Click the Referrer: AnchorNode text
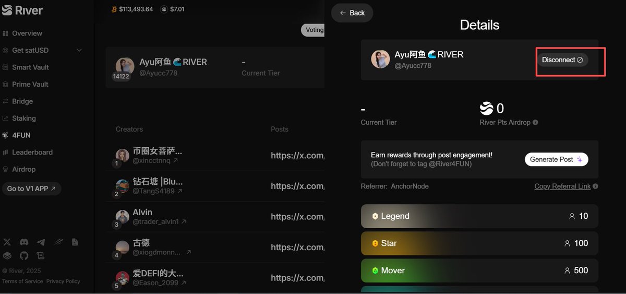The width and height of the screenshot is (626, 294). click(x=395, y=186)
